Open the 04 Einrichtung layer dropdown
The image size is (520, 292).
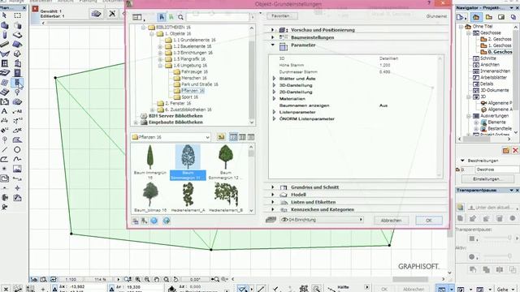(322, 220)
